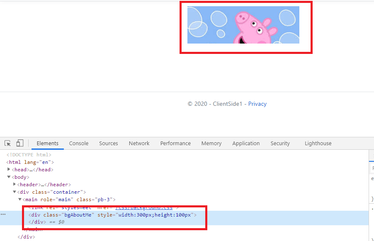The width and height of the screenshot is (374, 241).
Task: Select the closing </div> line at the bottom
Action: tap(26, 237)
